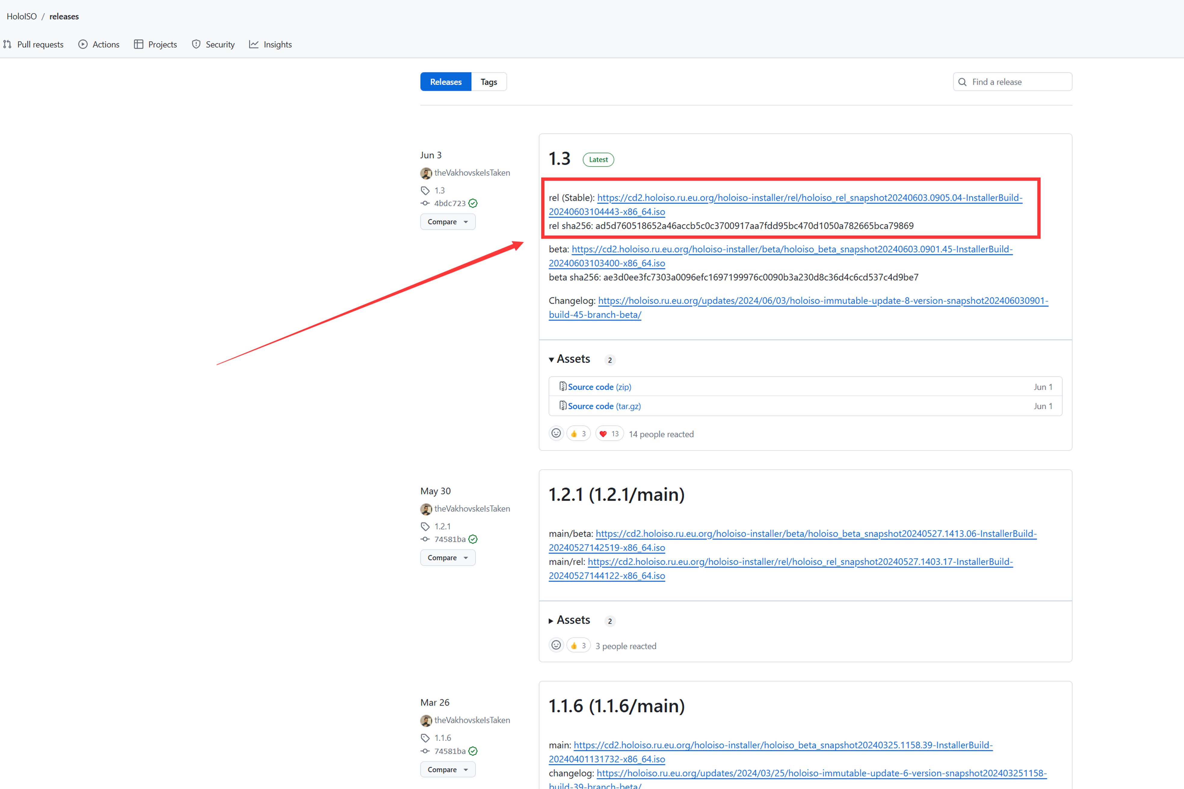This screenshot has height=789, width=1184.
Task: Open the Projects tab
Action: coord(156,44)
